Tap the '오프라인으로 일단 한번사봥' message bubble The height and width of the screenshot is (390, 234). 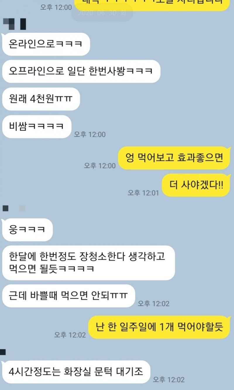[x=81, y=71]
